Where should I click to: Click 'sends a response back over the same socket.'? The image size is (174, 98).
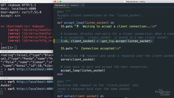[94, 89]
